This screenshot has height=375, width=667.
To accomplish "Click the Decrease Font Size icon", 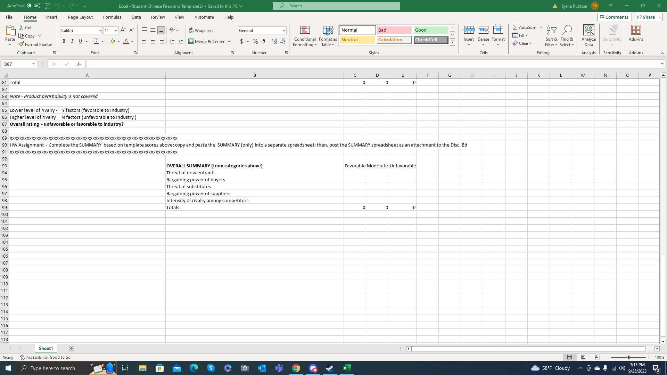I will [131, 31].
